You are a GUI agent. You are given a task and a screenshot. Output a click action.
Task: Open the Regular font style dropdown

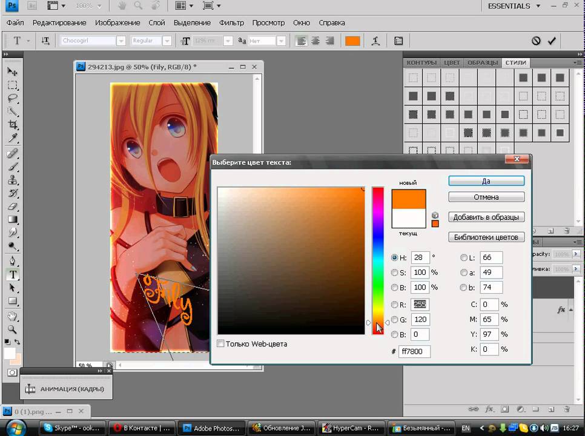coord(167,41)
